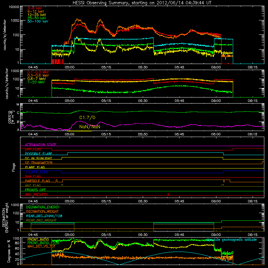This screenshot has height=268, width=268.
Task: Select the 12-25 keV legend label
Action: click(37, 15)
